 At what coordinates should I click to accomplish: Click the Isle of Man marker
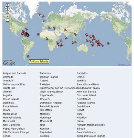click(43, 20)
